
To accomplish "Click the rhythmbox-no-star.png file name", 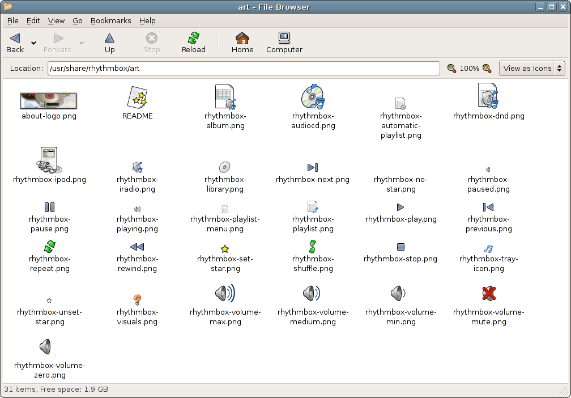I will (x=400, y=184).
